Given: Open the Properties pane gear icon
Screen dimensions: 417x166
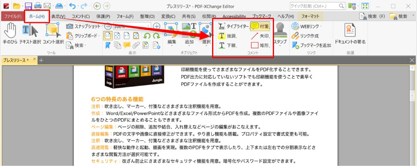Looking at the screenshot, I should [157, 45].
